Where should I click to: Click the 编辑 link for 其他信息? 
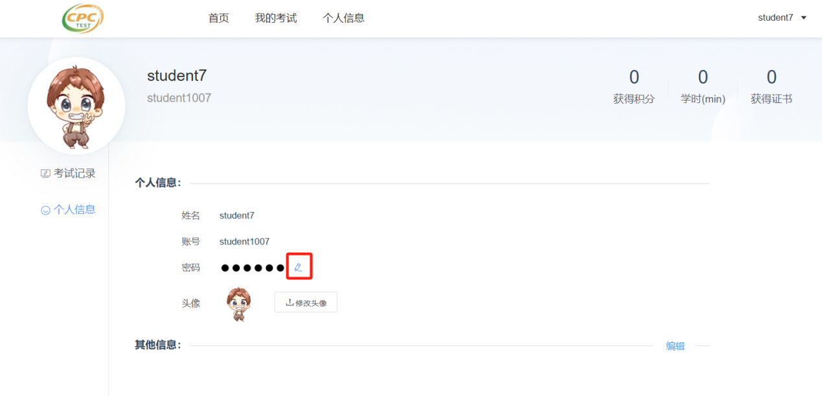click(x=675, y=346)
